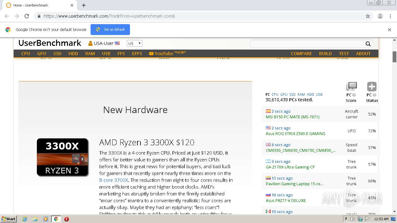Open the YouTube NEW menu link

pyautogui.click(x=167, y=53)
